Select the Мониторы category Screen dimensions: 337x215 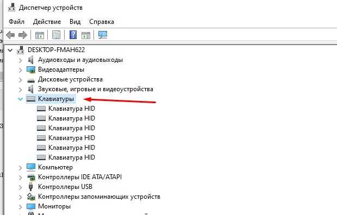54,206
